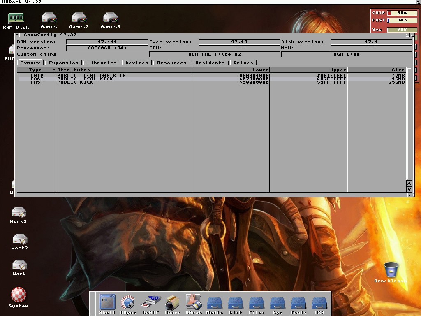Click the ShowConfig window depth gadget
The width and height of the screenshot is (421, 316).
[412, 35]
